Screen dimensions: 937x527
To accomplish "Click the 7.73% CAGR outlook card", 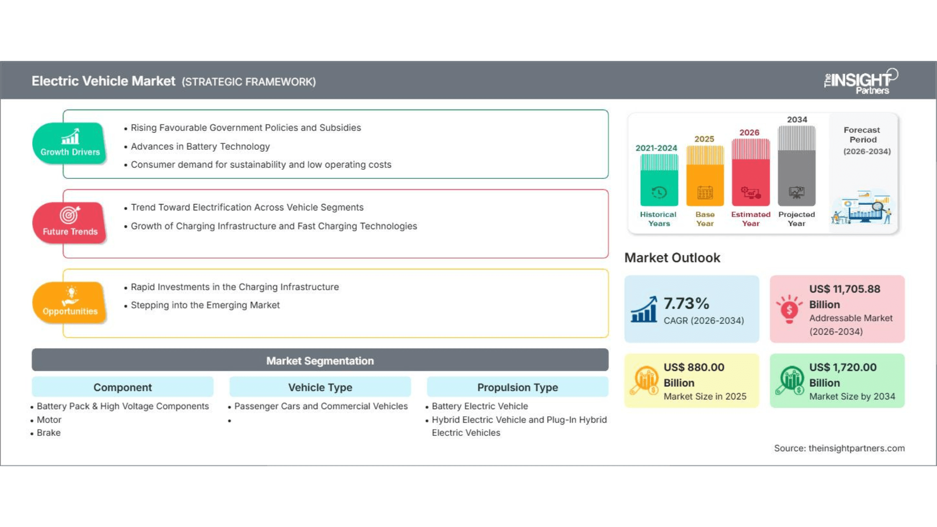I will 691,309.
